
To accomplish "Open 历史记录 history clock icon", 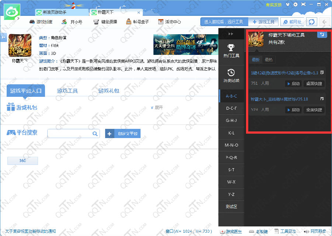I will click(231, 75).
